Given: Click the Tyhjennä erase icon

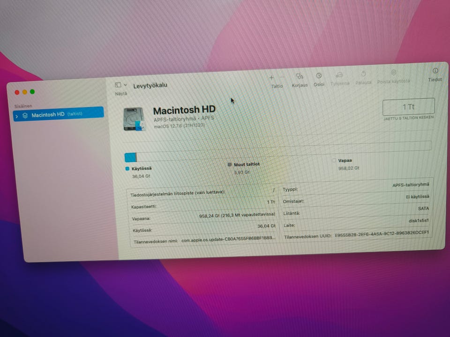Looking at the screenshot, I should point(339,75).
